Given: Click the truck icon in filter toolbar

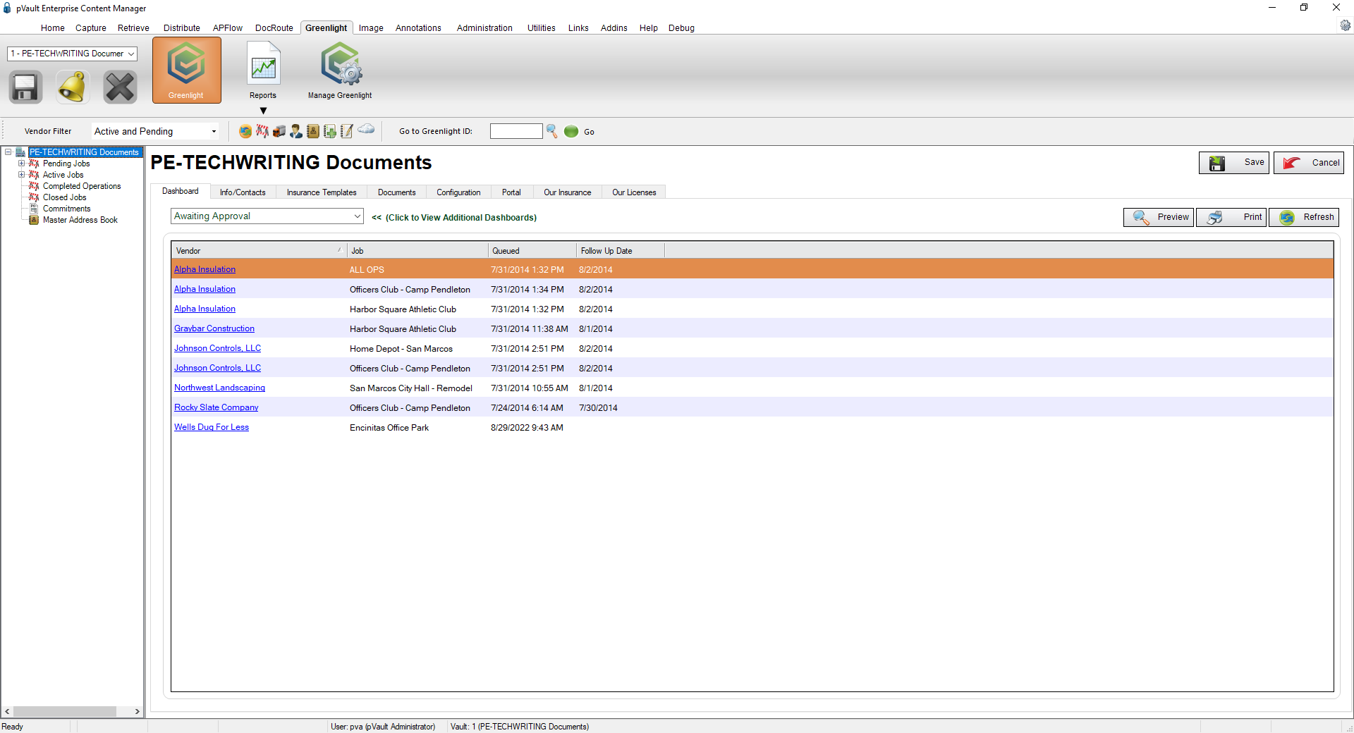Looking at the screenshot, I should [279, 131].
